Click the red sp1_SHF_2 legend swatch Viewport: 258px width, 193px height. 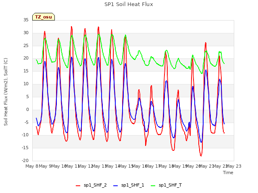(78, 186)
